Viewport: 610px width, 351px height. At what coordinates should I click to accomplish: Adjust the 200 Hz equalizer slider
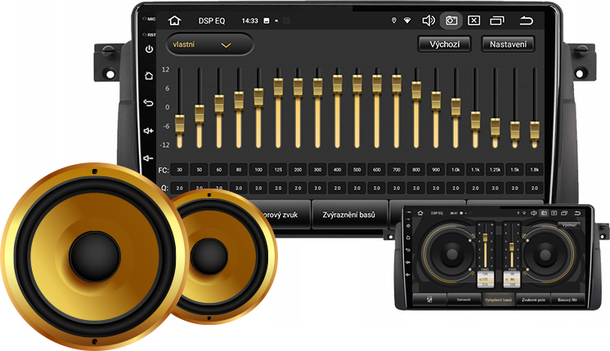click(x=298, y=87)
